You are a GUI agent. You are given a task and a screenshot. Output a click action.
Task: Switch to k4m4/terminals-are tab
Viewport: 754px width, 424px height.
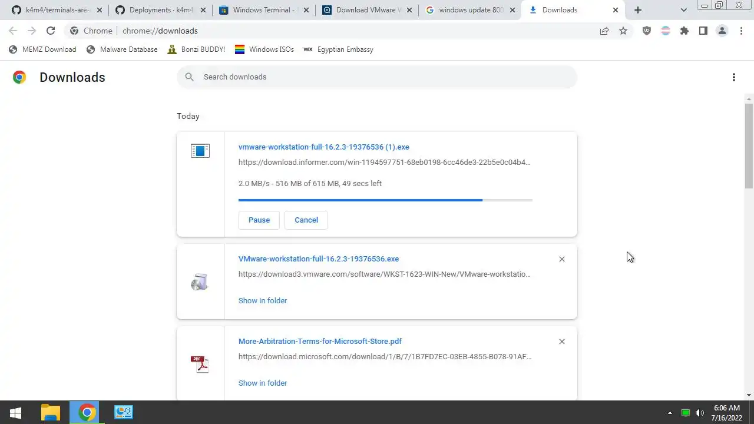point(57,10)
